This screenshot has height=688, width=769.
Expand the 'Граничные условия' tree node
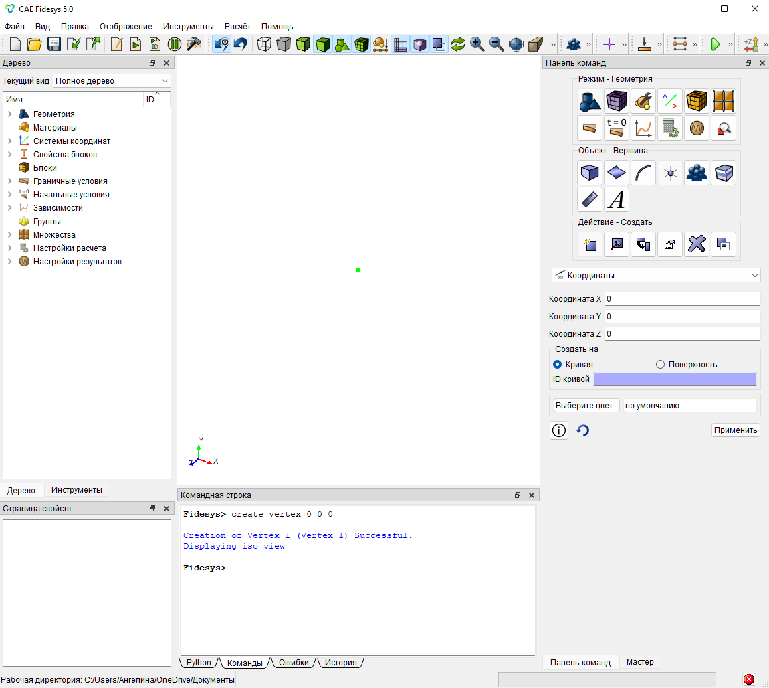click(x=10, y=181)
